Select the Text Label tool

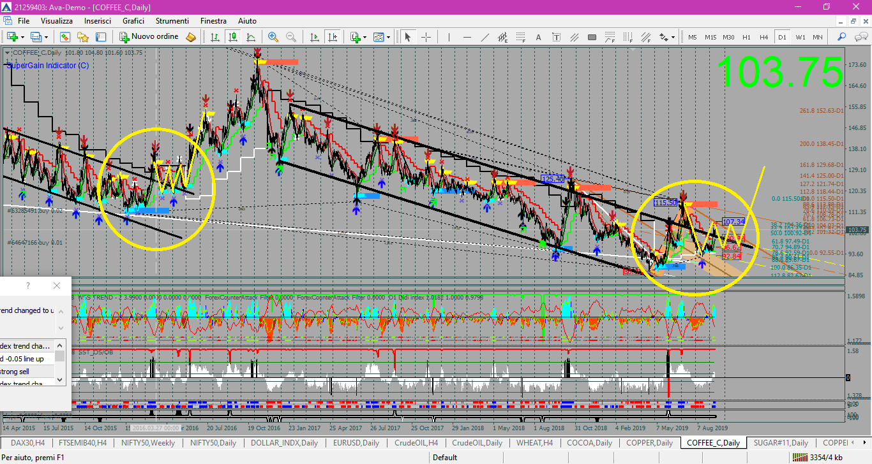556,37
